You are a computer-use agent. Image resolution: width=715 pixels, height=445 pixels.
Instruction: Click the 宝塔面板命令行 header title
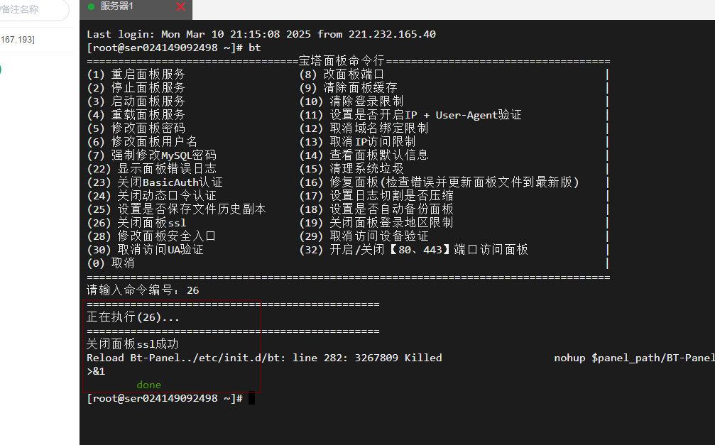[341, 61]
